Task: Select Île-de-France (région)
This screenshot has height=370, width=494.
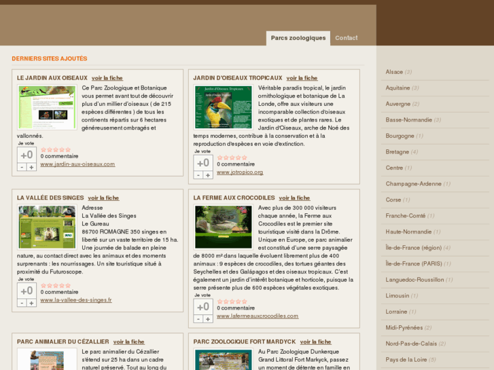Action: [x=414, y=248]
